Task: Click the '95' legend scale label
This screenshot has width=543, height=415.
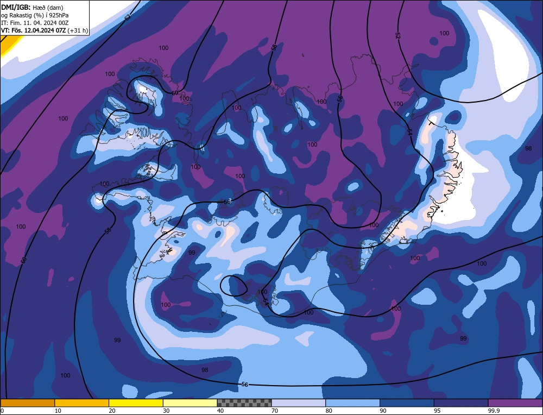Action: (x=437, y=411)
